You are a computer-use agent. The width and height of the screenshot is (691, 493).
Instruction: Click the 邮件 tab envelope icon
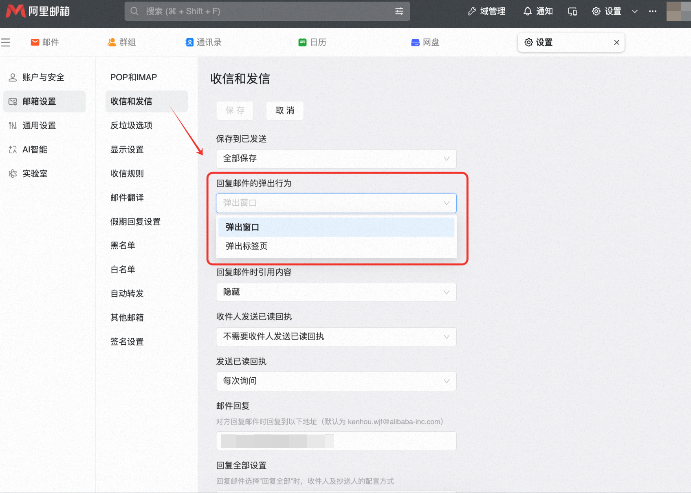pyautogui.click(x=35, y=42)
